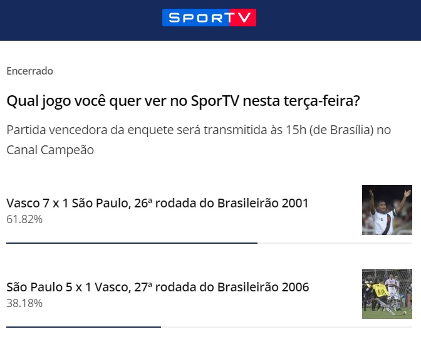Click the filled Vasco result progress bar
This screenshot has height=339, width=421.
[x=132, y=243]
